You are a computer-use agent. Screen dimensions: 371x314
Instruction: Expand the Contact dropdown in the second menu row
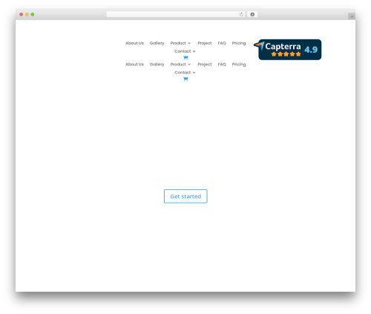coord(185,73)
